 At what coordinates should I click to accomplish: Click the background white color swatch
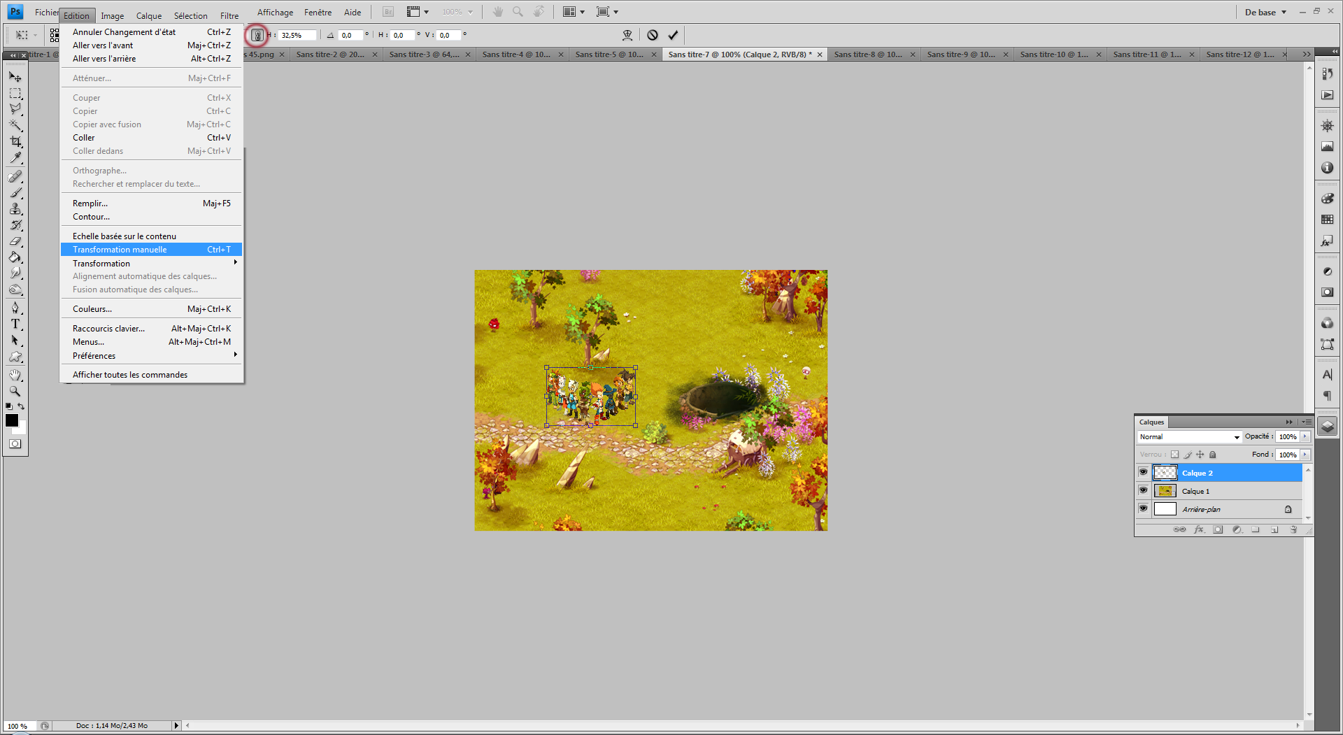pyautogui.click(x=22, y=428)
